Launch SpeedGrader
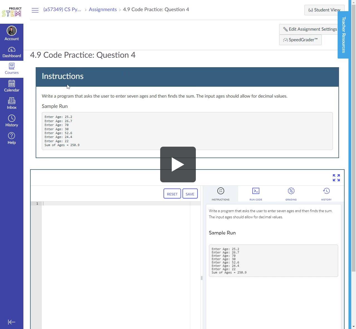Image resolution: width=356 pixels, height=329 pixels. tap(300, 40)
